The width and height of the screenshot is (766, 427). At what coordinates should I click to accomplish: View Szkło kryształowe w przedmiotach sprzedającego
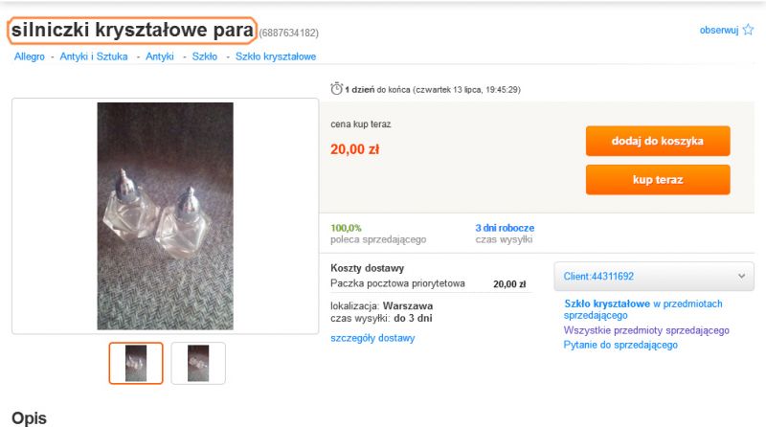(642, 309)
